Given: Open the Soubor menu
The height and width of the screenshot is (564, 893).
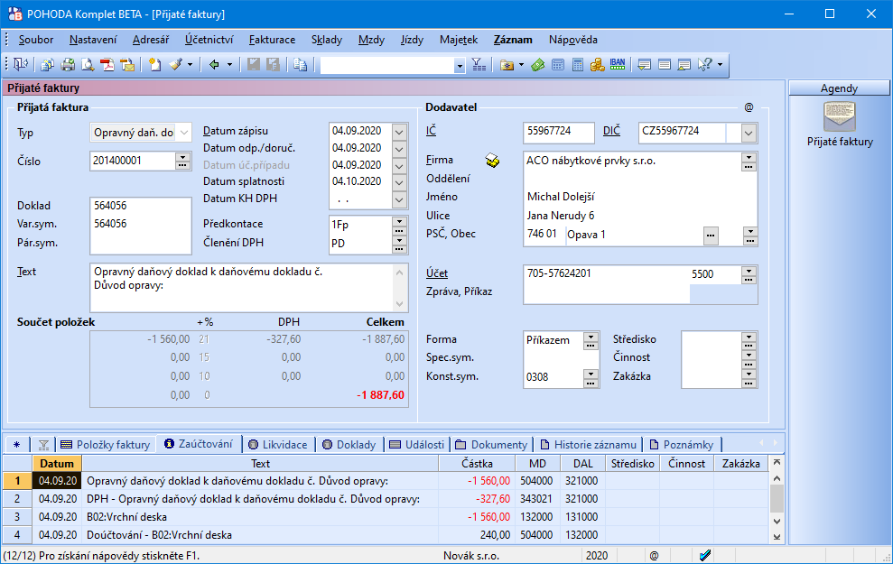Looking at the screenshot, I should pos(36,40).
